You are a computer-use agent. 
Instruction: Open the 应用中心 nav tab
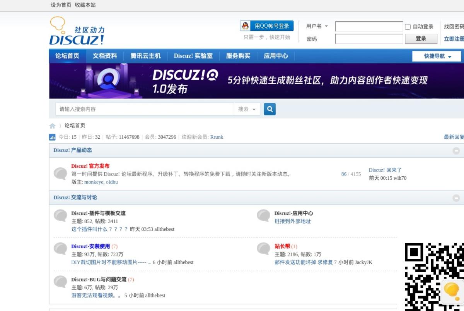pos(276,56)
